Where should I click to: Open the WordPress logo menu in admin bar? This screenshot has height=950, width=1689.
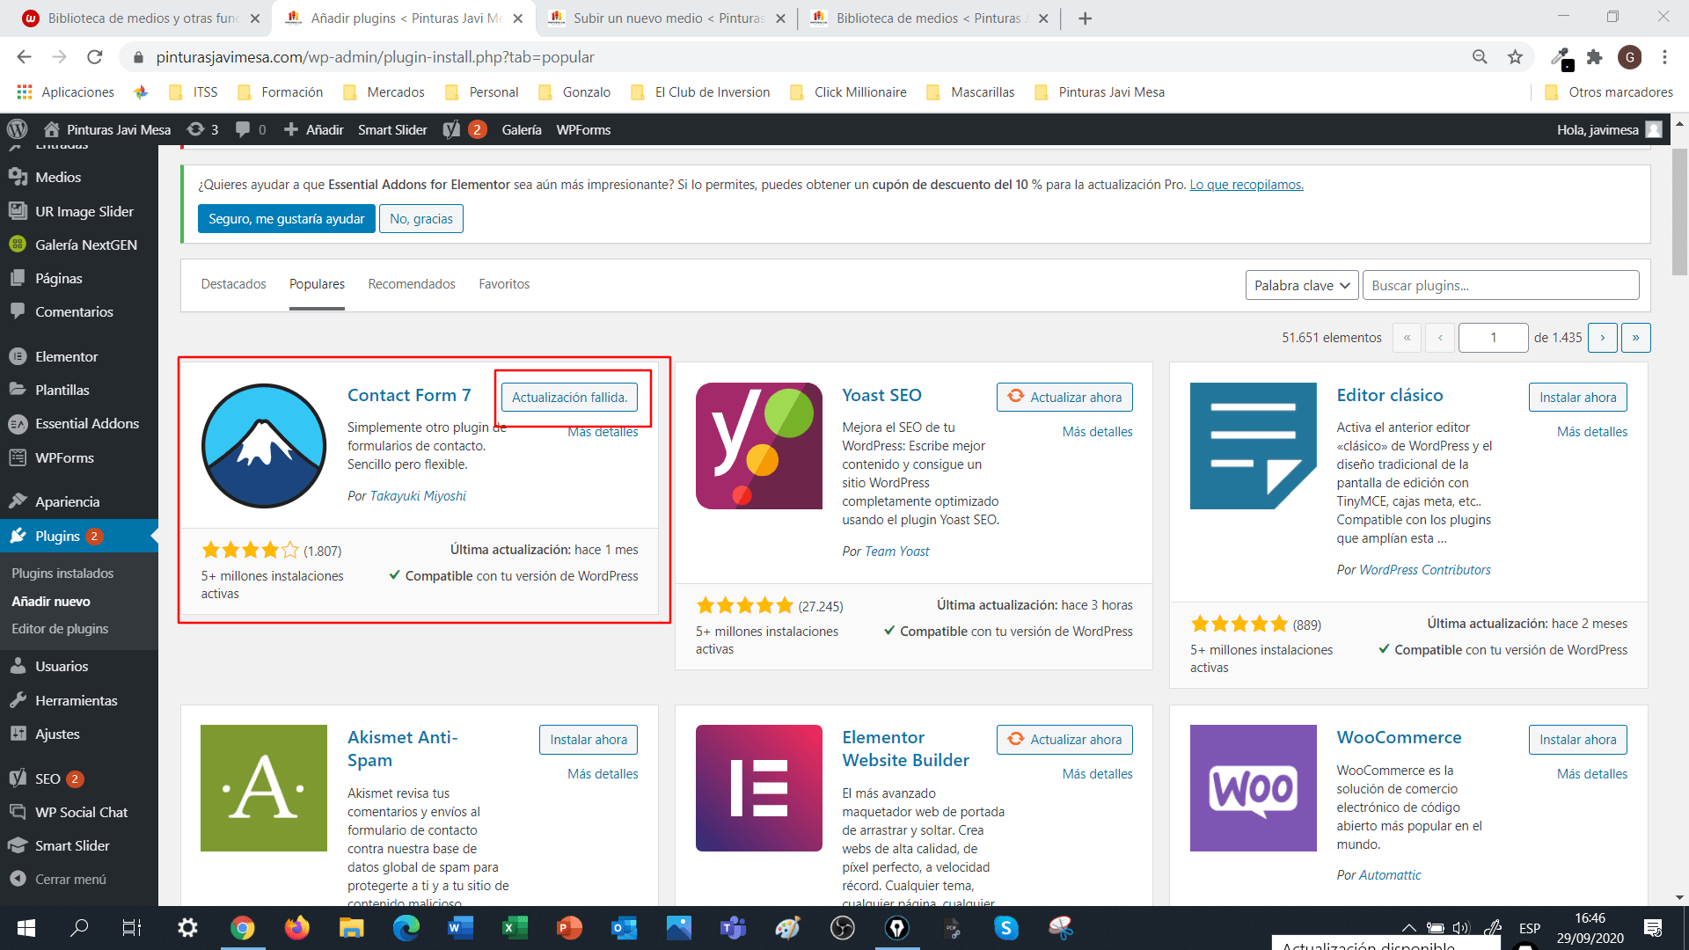click(17, 129)
